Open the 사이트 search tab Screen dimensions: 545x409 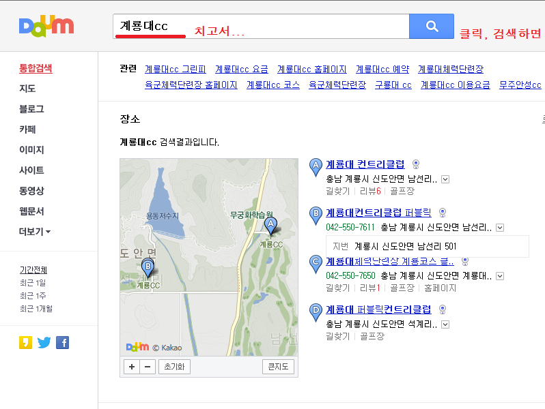pos(31,170)
